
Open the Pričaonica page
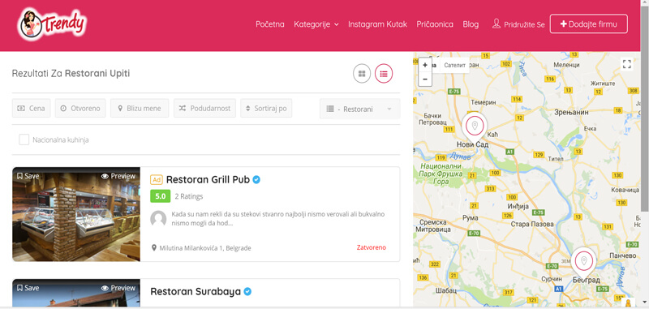tap(435, 24)
